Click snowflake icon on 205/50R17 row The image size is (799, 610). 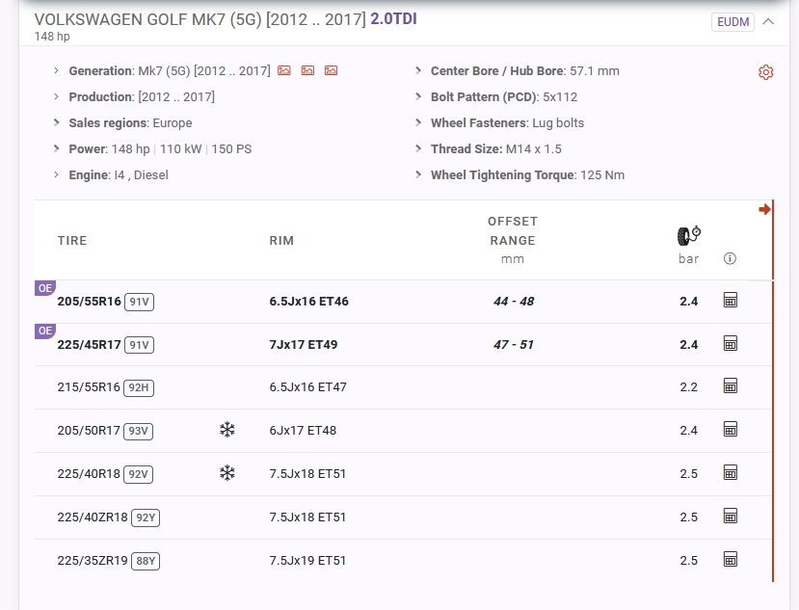coord(227,430)
